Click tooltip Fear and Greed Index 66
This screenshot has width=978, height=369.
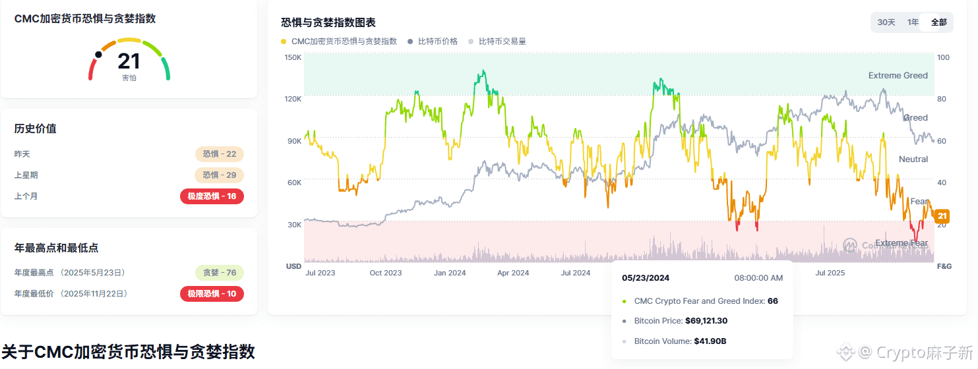coord(706,301)
